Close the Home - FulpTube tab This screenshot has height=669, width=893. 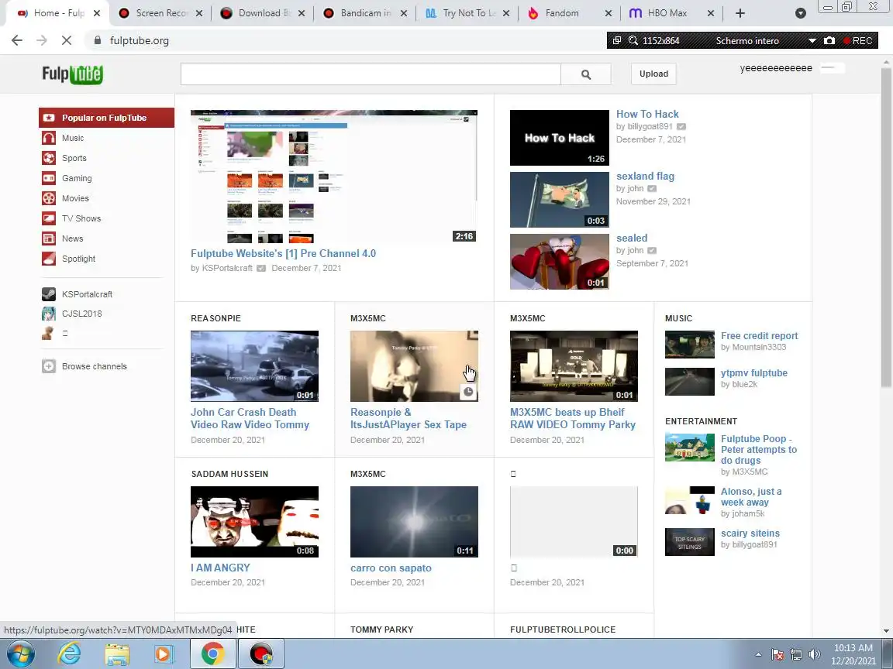point(97,13)
